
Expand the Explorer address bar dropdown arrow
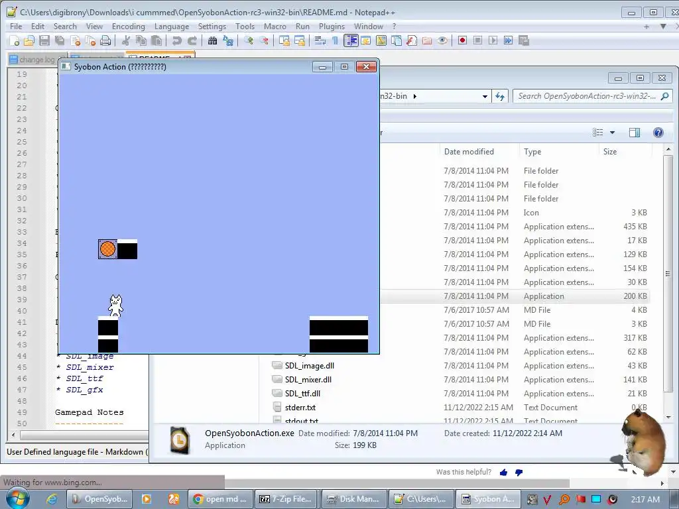(485, 97)
